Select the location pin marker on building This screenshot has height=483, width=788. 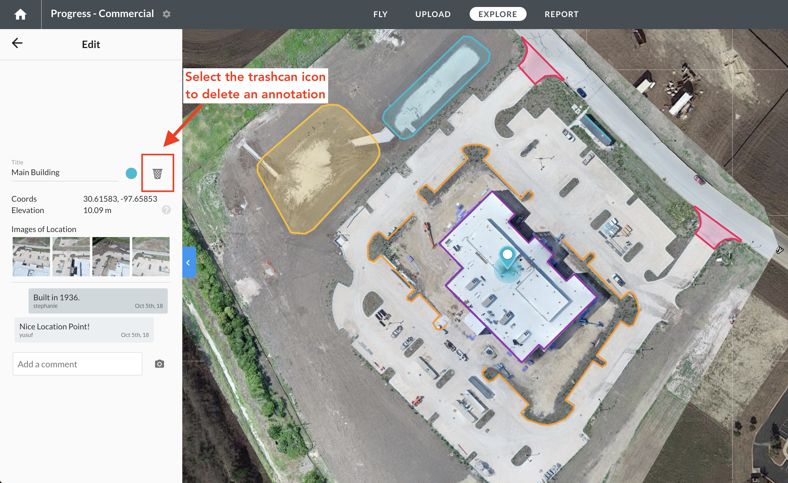coord(507,255)
